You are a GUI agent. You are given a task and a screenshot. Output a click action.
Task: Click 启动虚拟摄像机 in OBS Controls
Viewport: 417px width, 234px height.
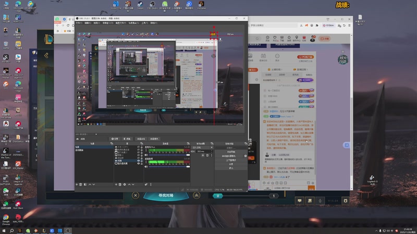click(229, 156)
